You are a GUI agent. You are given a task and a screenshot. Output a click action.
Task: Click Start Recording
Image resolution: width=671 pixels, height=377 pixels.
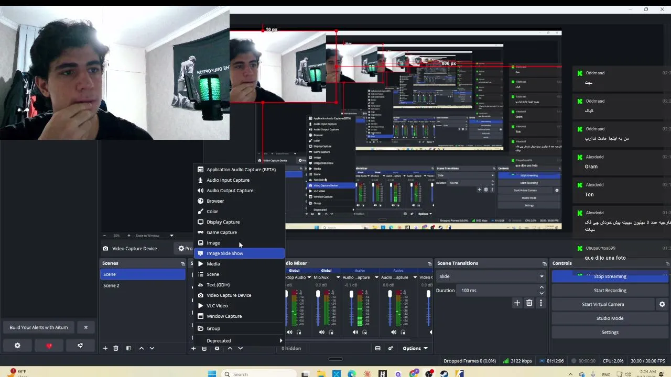click(x=610, y=291)
